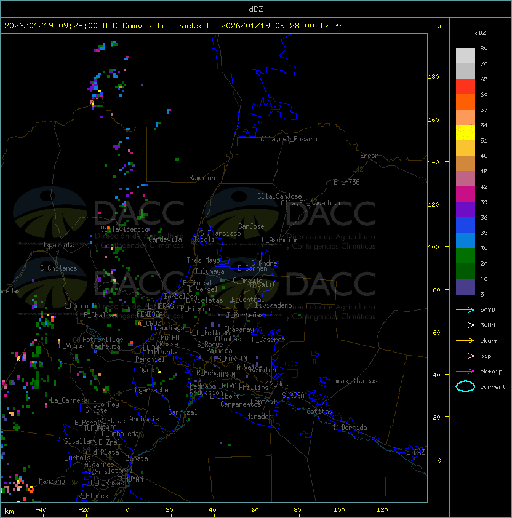Click the L_Dormida place label
Image resolution: width=512 pixels, height=518 pixels.
click(350, 428)
